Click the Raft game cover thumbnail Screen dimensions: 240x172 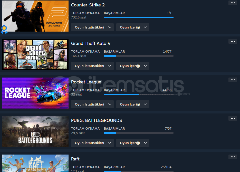point(35,163)
